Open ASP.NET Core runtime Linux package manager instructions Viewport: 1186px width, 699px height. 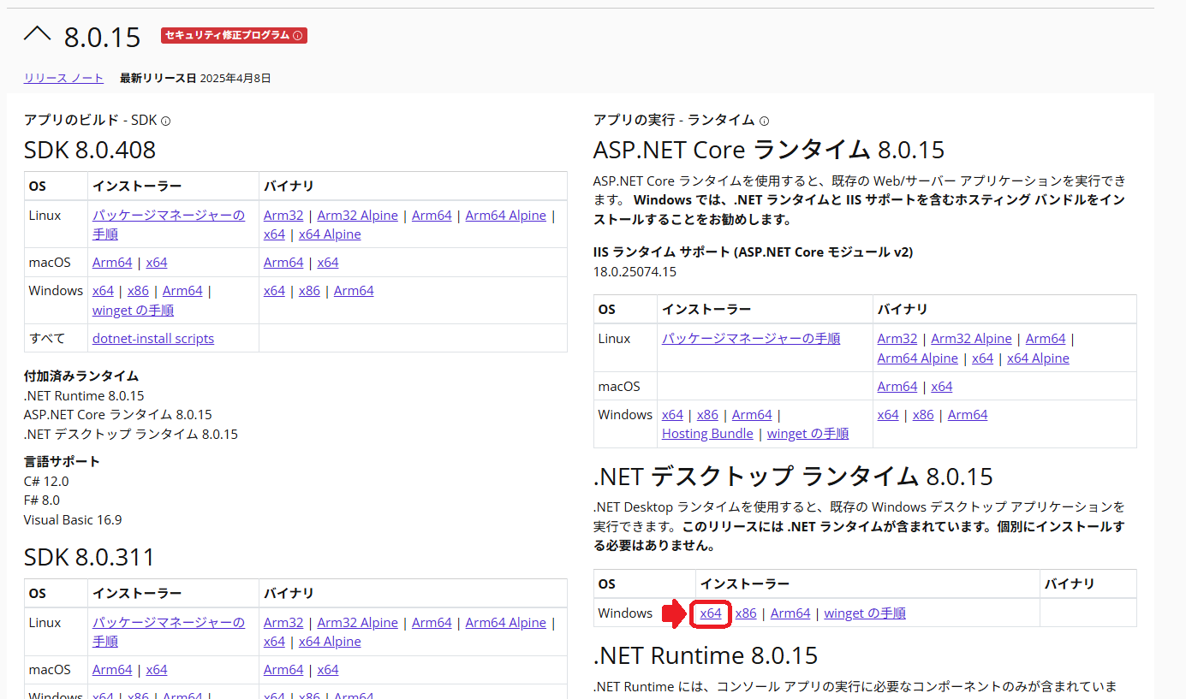pos(751,339)
